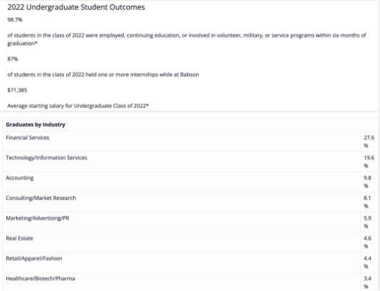Click the 2022 Undergraduate Student Outcomes heading
This screenshot has width=380, height=291.
point(76,7)
